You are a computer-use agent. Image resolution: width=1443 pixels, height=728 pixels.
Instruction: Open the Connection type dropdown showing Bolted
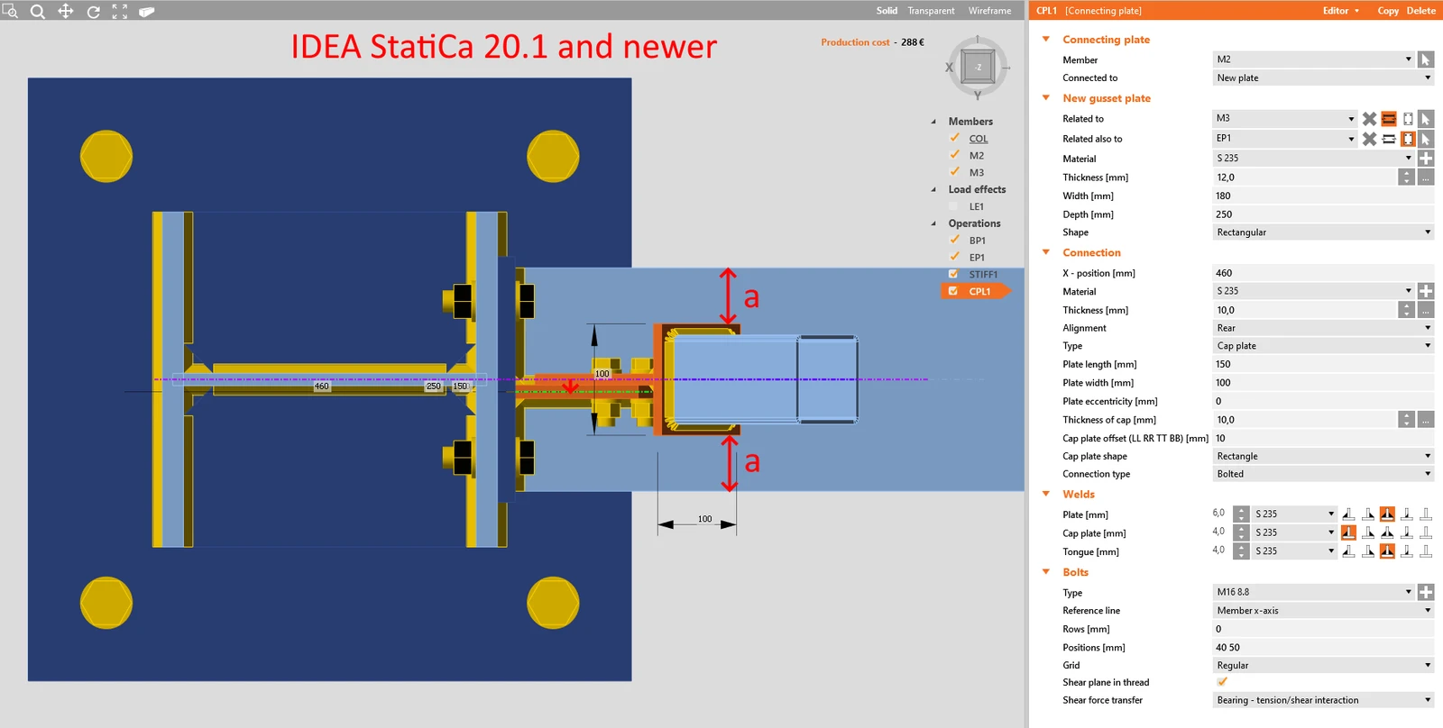click(x=1323, y=474)
